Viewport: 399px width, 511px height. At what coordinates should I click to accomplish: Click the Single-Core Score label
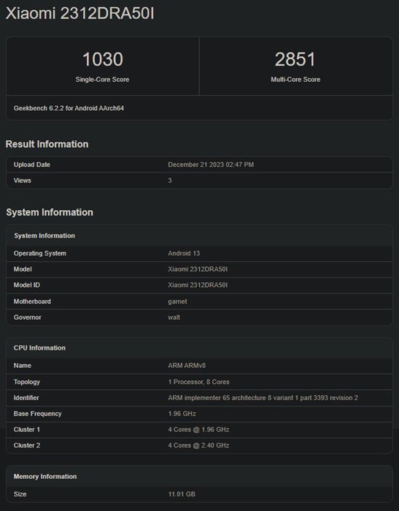(102, 80)
